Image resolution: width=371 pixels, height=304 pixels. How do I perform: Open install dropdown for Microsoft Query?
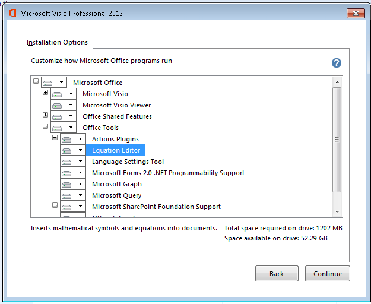point(73,195)
